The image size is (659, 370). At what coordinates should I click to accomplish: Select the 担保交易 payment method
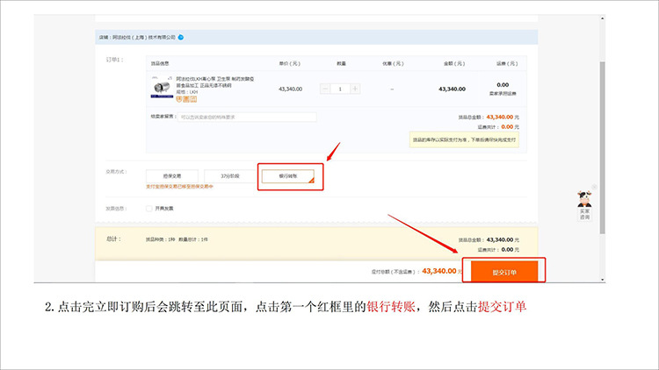pyautogui.click(x=172, y=176)
